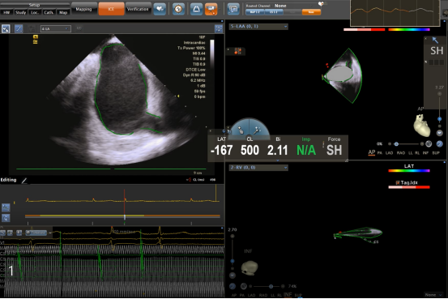Open the ICE view selection dropdown
The width and height of the screenshot is (448, 299).
(x=56, y=29)
